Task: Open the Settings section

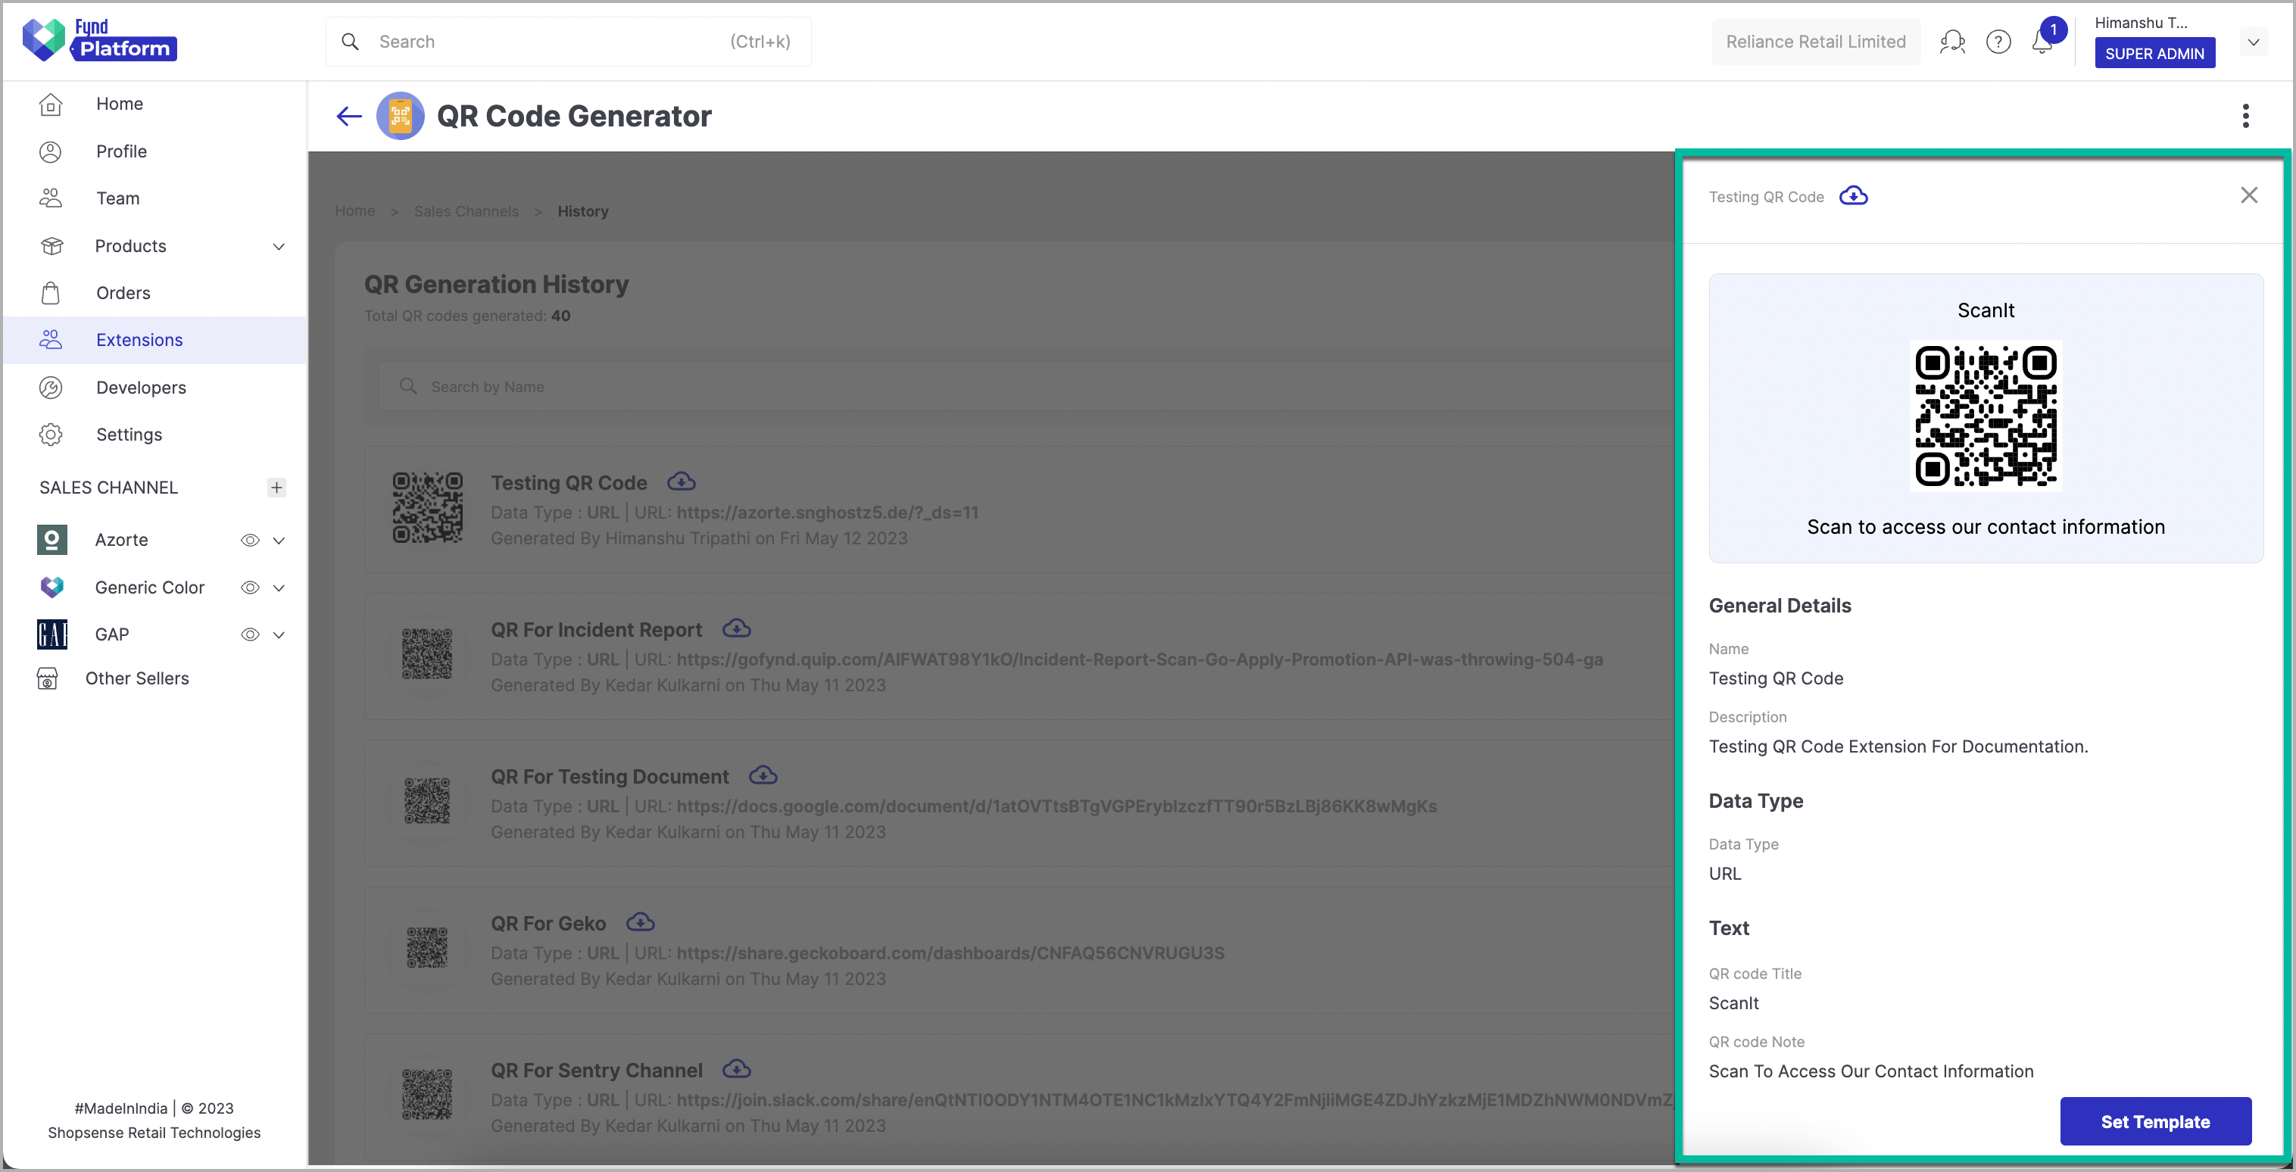Action: 128,434
